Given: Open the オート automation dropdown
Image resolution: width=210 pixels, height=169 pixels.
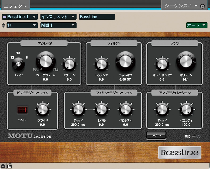Looking at the screenshot, I should coord(197,25).
